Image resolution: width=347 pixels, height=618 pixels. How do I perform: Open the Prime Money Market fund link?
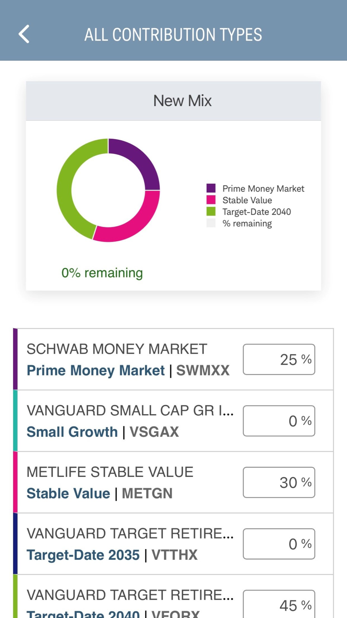95,371
